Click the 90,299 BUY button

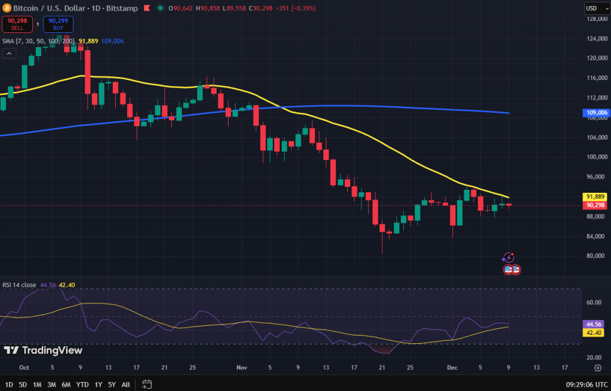(x=58, y=24)
